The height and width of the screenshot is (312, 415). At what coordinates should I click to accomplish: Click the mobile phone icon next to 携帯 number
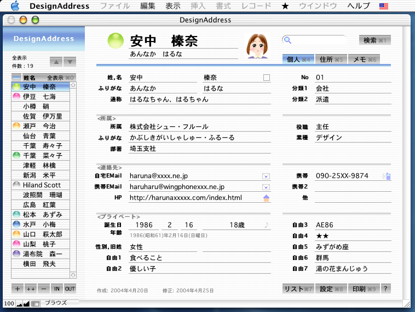pos(387,176)
